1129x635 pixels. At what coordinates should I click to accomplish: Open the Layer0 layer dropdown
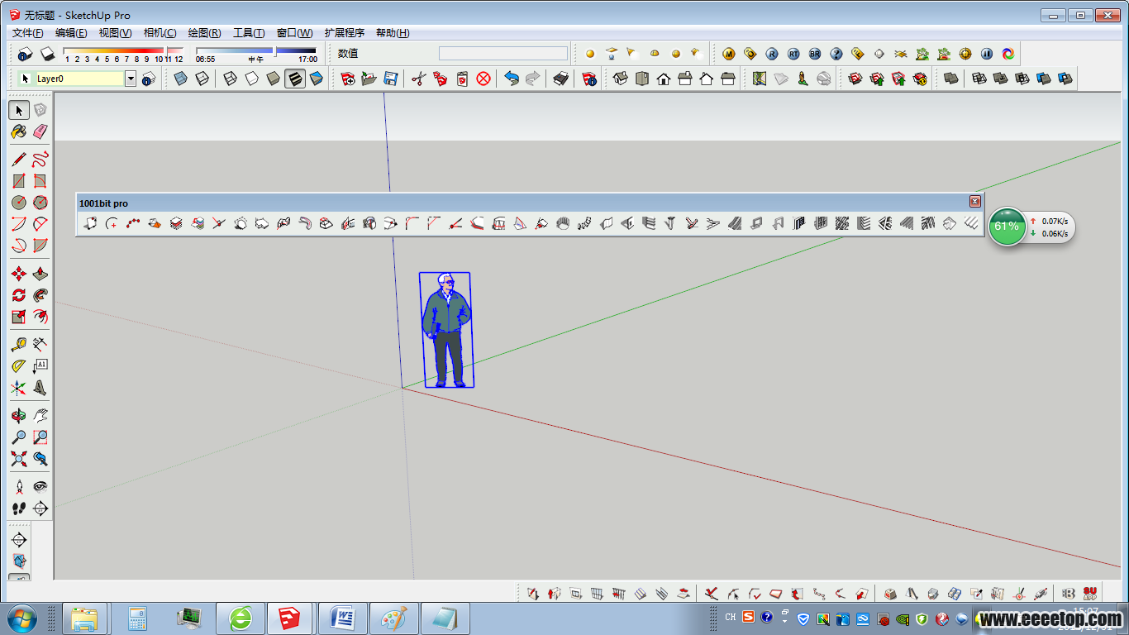(131, 79)
